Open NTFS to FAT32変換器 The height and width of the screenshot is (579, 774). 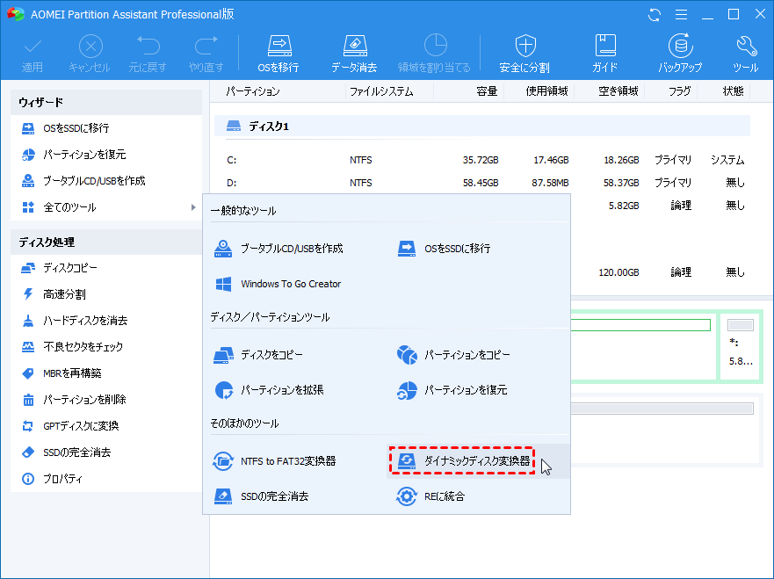[274, 461]
